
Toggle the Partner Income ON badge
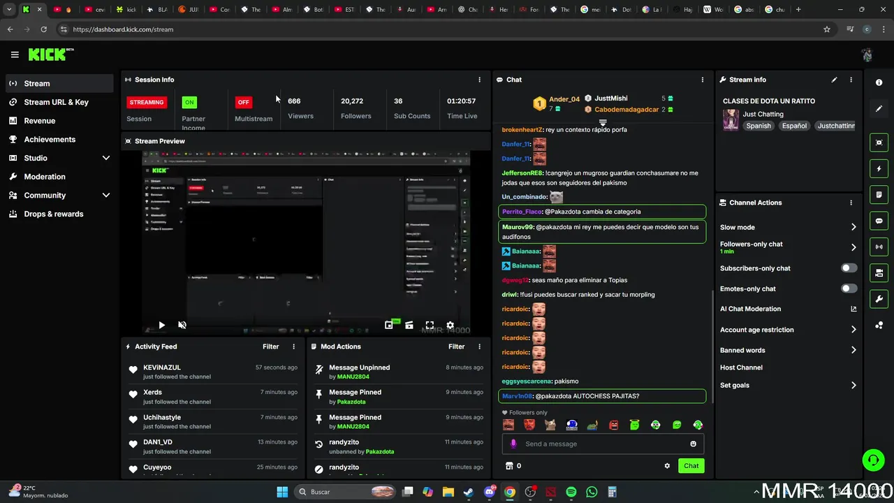click(x=189, y=102)
